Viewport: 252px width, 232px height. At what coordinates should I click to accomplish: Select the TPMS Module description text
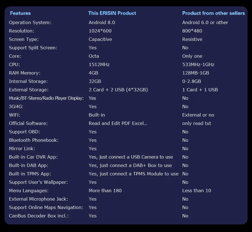134,174
